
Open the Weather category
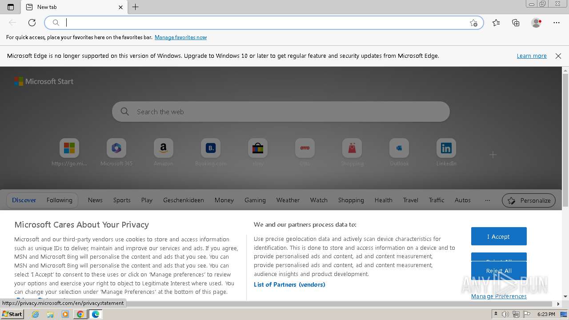click(288, 200)
